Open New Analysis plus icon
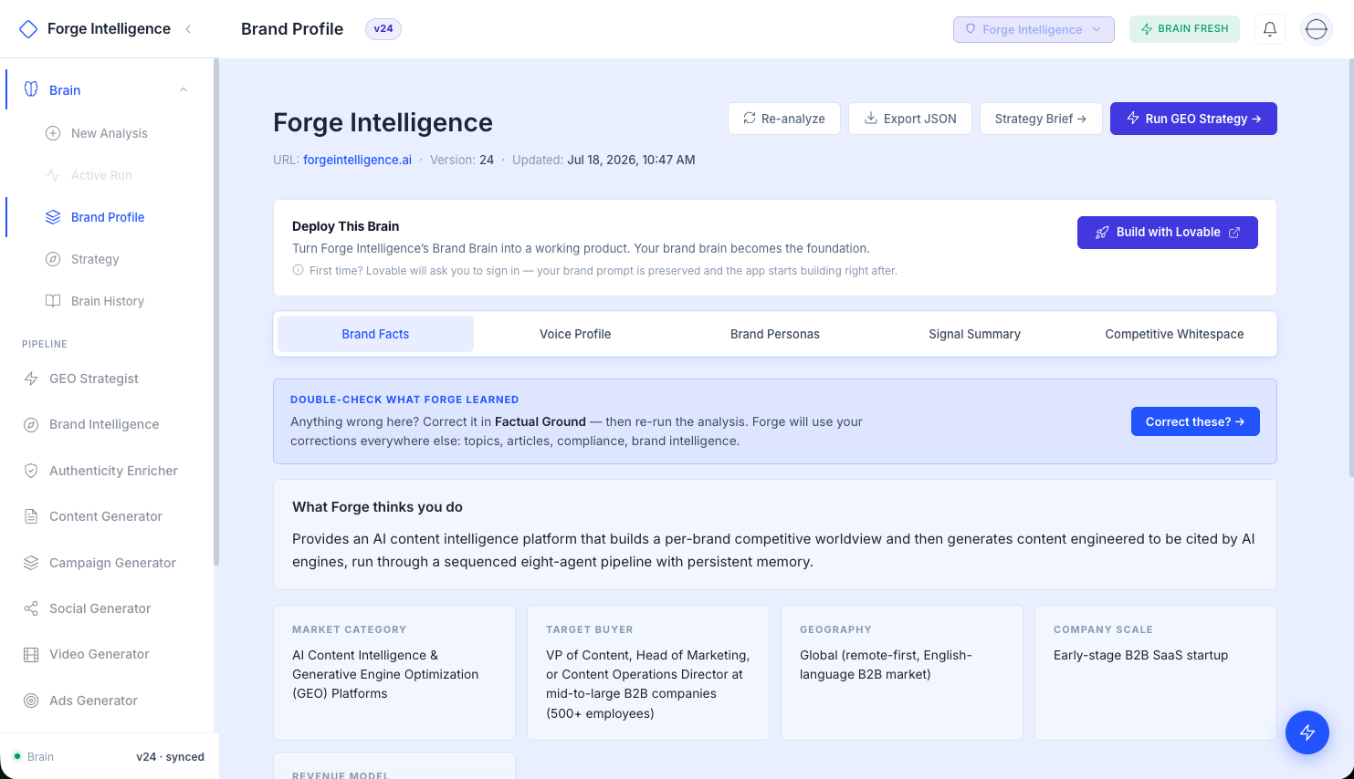Image resolution: width=1354 pixels, height=779 pixels. coord(53,133)
